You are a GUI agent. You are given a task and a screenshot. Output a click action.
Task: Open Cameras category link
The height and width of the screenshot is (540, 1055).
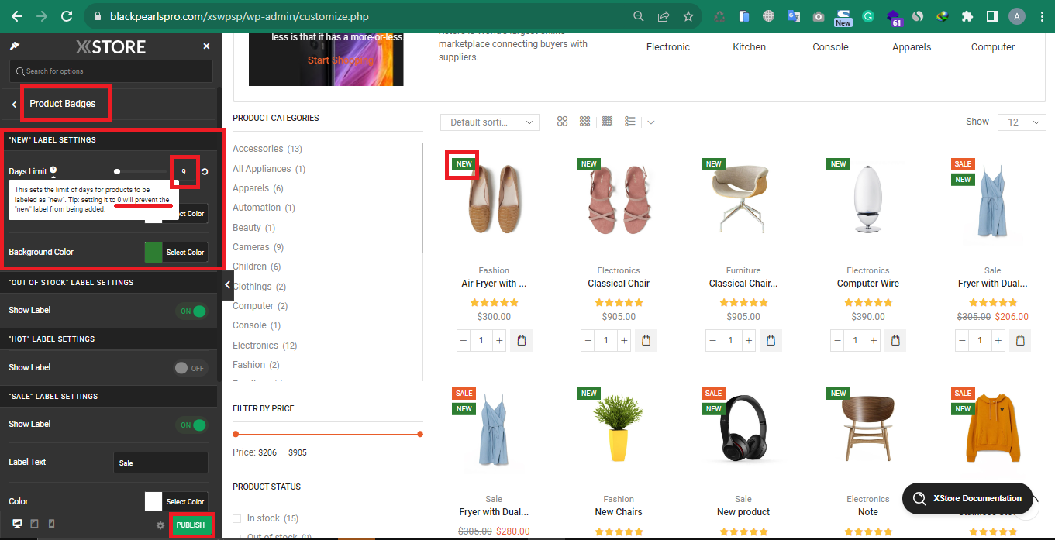251,247
